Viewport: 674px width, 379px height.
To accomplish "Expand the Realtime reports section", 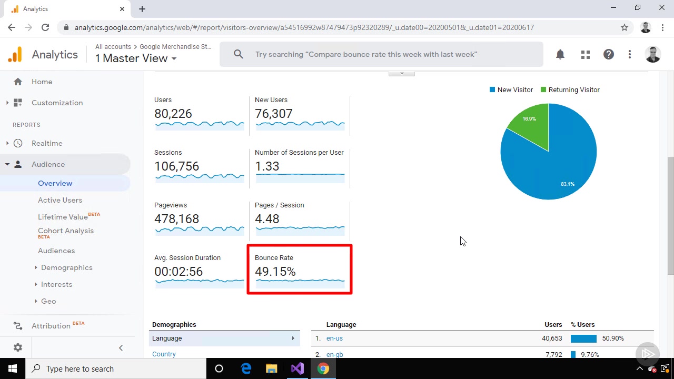I will pyautogui.click(x=47, y=143).
